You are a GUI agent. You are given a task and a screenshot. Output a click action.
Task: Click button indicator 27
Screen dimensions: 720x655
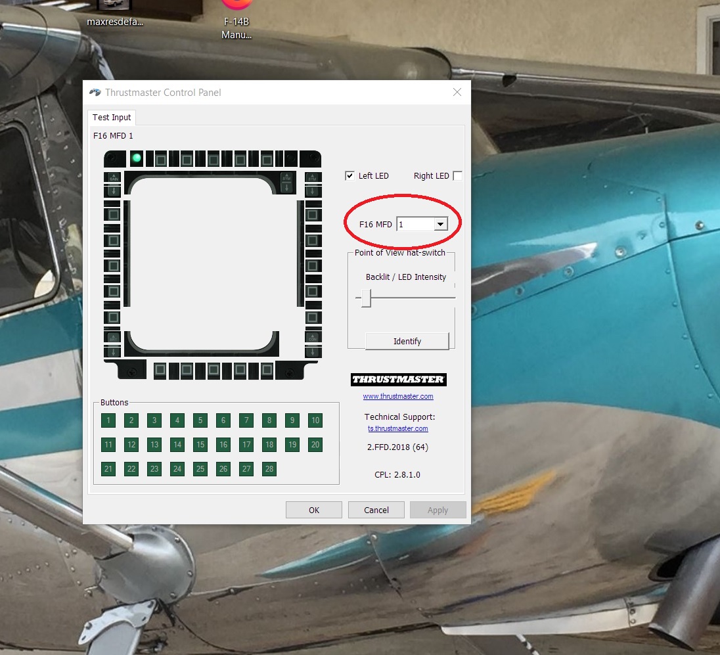(x=246, y=468)
